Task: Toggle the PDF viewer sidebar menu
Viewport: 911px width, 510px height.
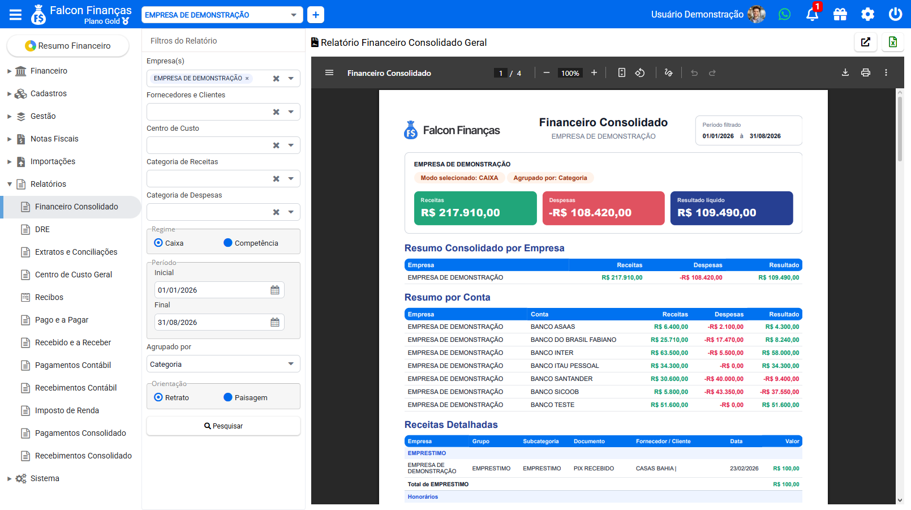Action: pyautogui.click(x=329, y=72)
